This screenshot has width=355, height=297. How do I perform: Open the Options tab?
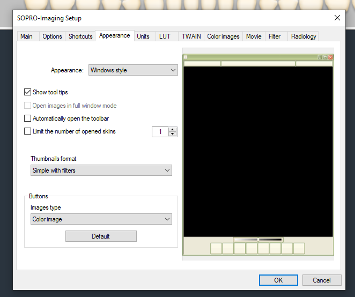click(x=52, y=36)
